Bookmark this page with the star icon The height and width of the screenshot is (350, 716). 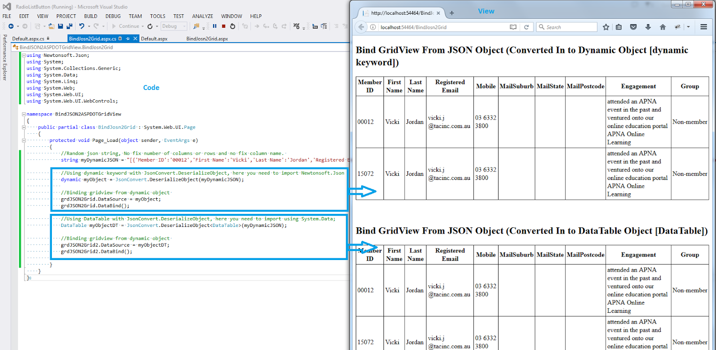pos(606,27)
